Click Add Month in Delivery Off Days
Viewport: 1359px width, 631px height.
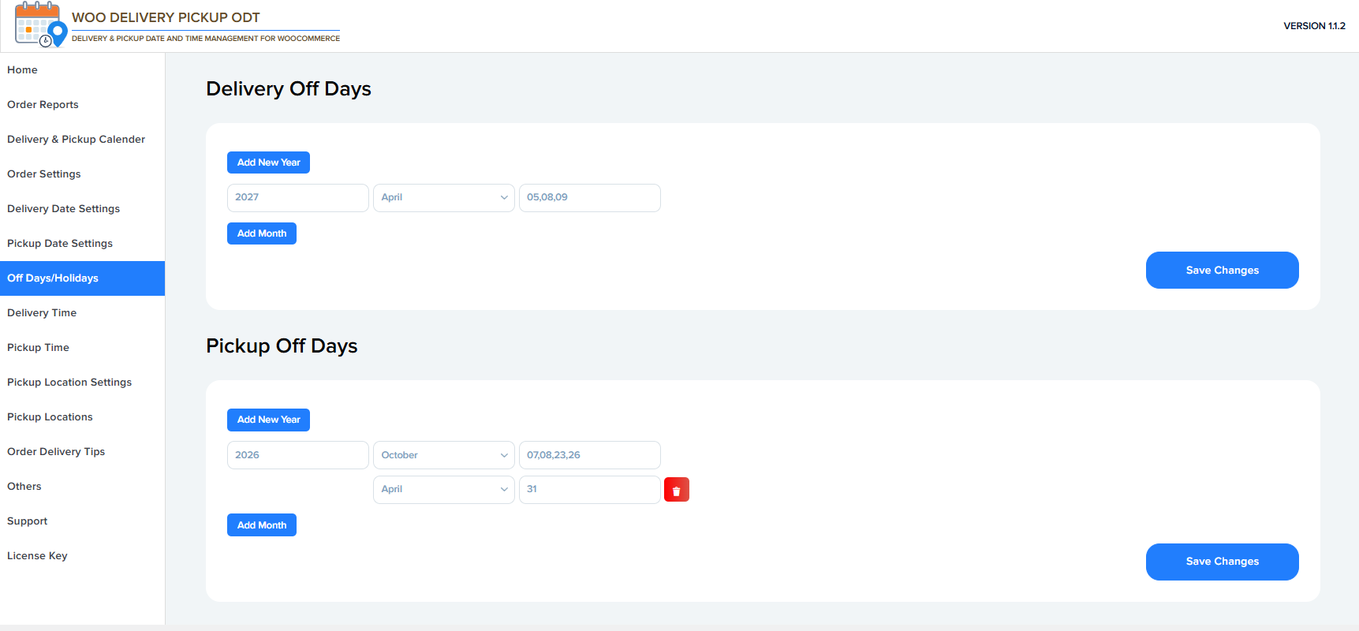(261, 233)
